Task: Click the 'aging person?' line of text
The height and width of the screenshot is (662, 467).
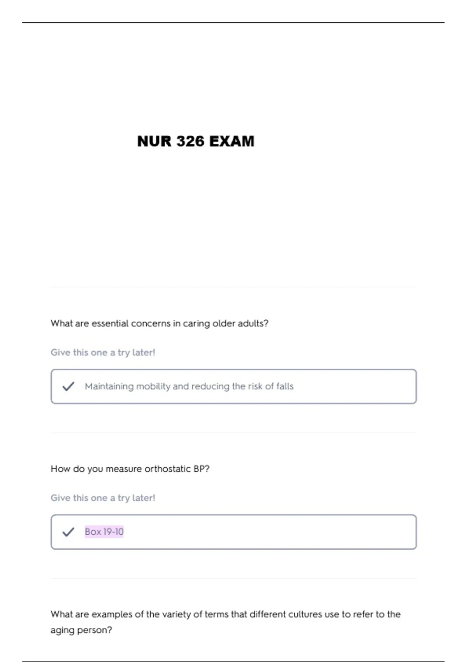Action: click(81, 630)
